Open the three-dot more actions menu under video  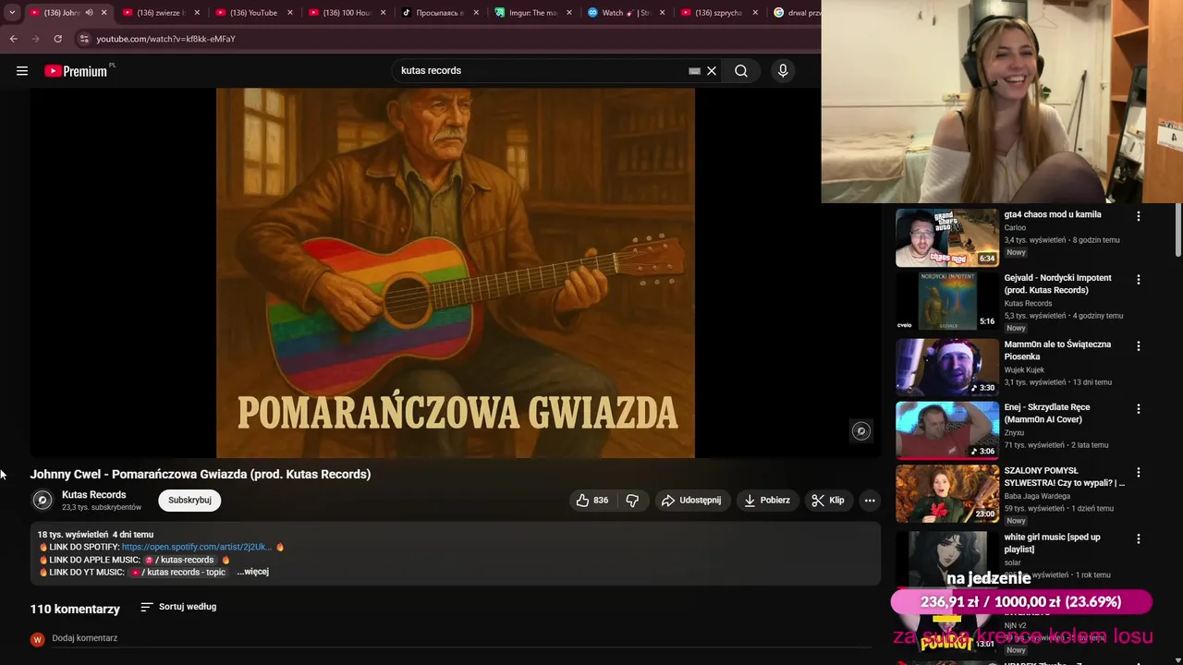pos(870,500)
